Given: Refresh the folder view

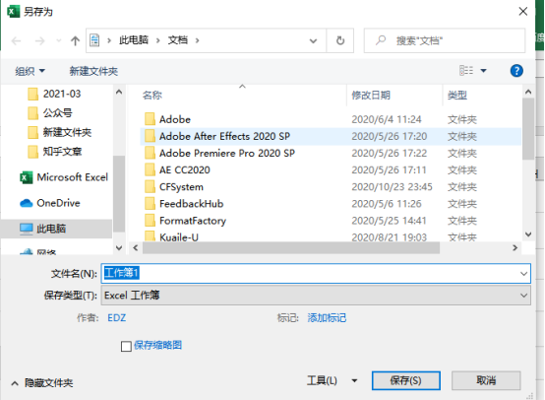Looking at the screenshot, I should click(340, 40).
